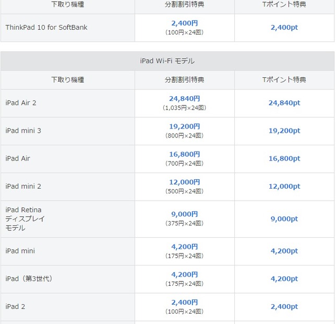The image size is (336, 324).
Task: Click the 下取り機種 header in iPad table
Action: click(x=68, y=80)
